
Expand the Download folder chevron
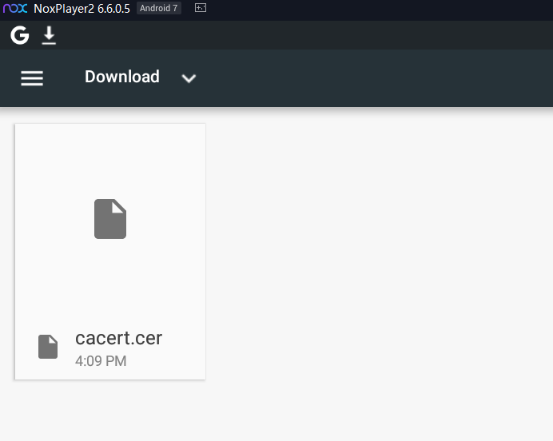point(189,78)
